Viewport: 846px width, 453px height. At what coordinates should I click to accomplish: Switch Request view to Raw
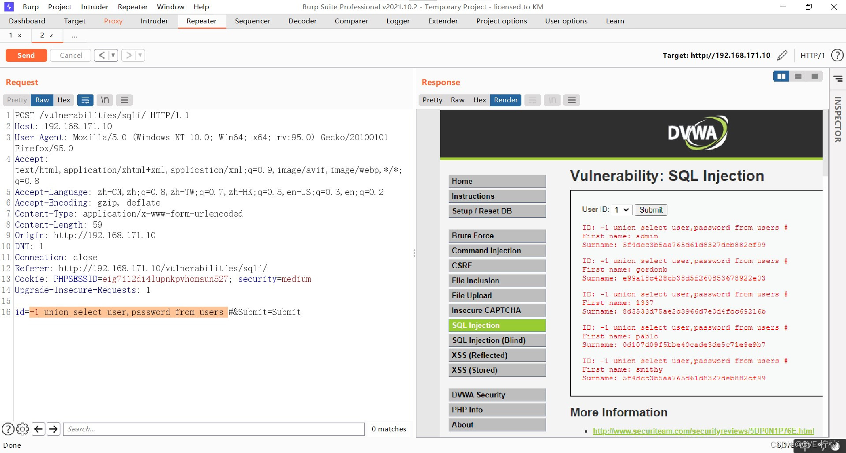(x=42, y=100)
